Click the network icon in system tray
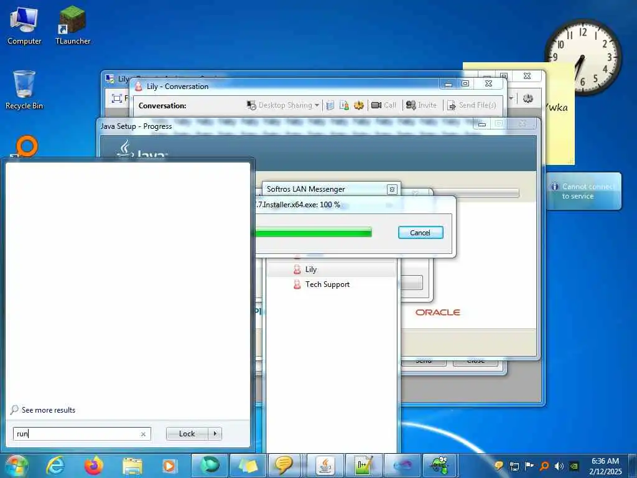This screenshot has height=478, width=637. tap(514, 466)
